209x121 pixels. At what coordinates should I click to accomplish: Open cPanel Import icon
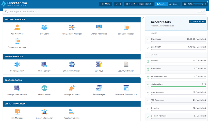44,88
